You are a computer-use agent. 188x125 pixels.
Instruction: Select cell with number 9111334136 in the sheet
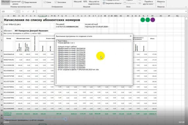tap(9, 65)
